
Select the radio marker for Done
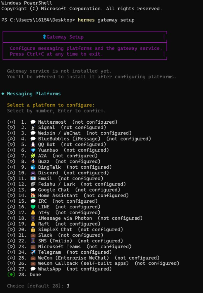coord(11,274)
